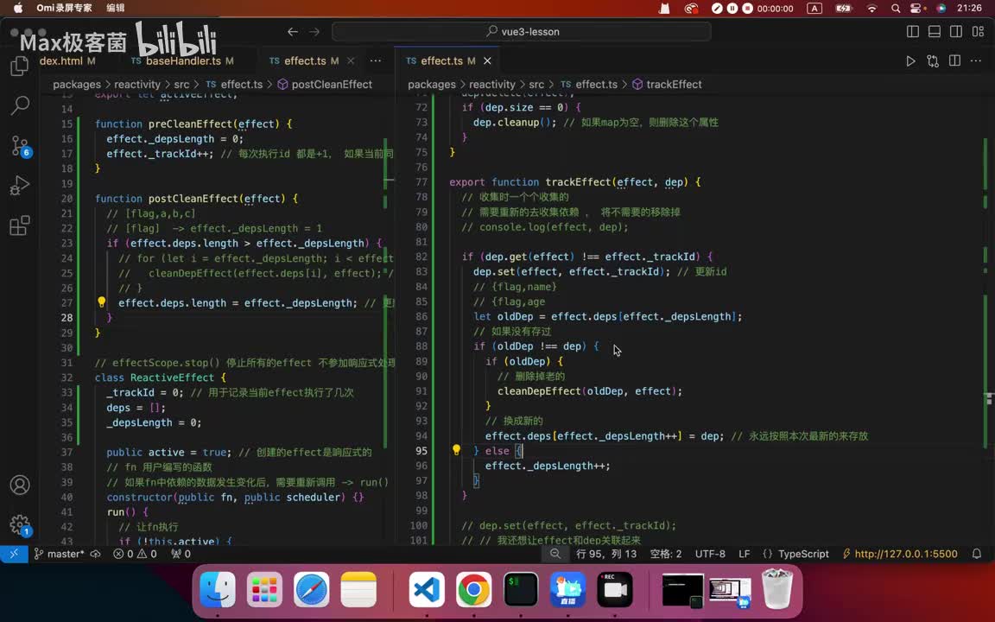Open the Extensions view
The image size is (995, 622).
pos(20,225)
